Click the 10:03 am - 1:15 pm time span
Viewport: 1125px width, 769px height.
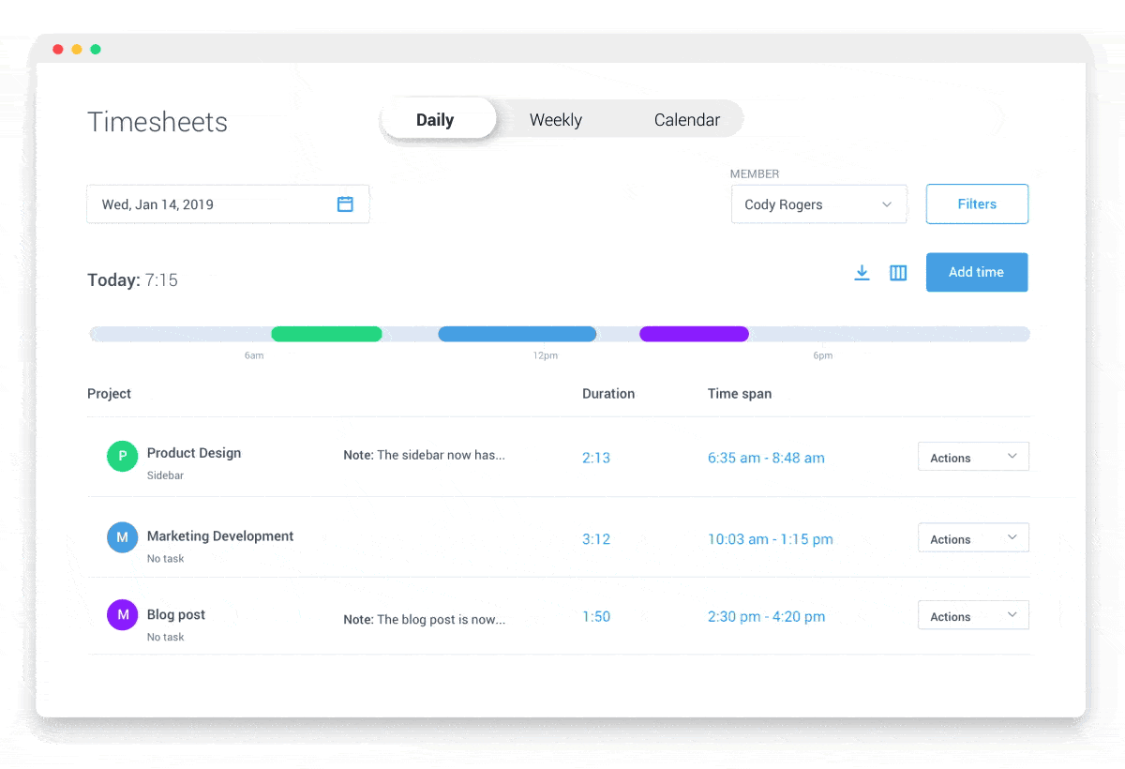point(771,539)
